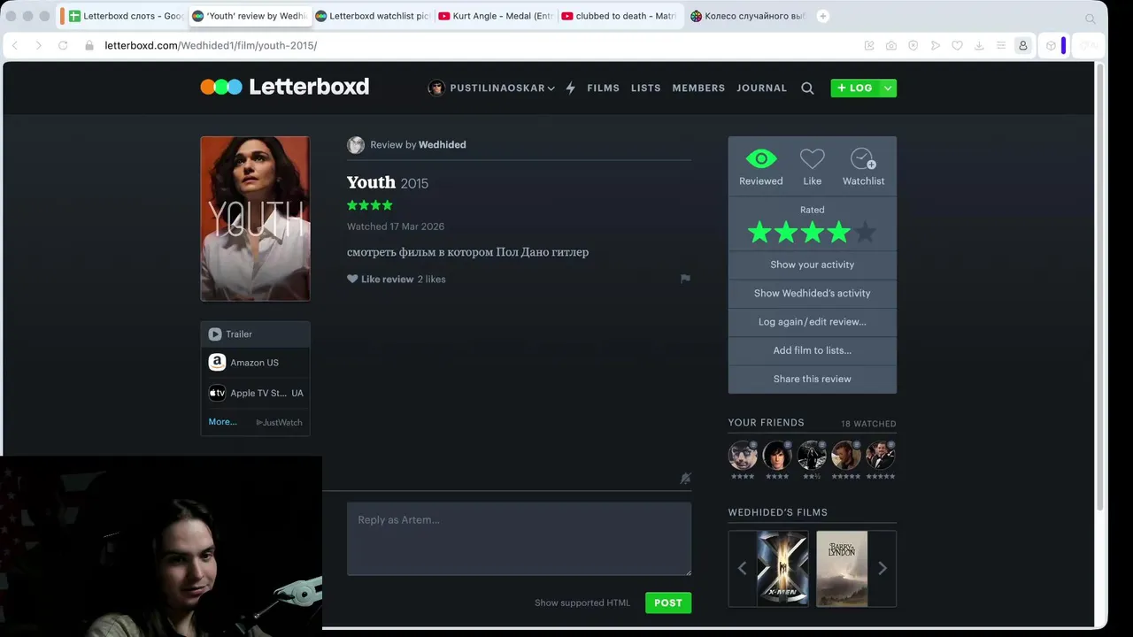
Task: Click browser screenshot camera icon
Action: [891, 45]
